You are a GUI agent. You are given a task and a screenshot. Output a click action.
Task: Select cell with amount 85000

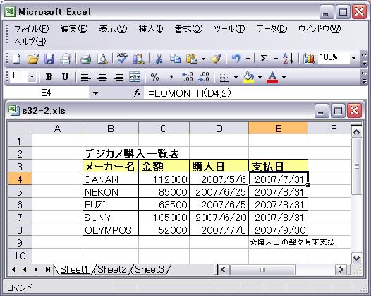point(164,191)
